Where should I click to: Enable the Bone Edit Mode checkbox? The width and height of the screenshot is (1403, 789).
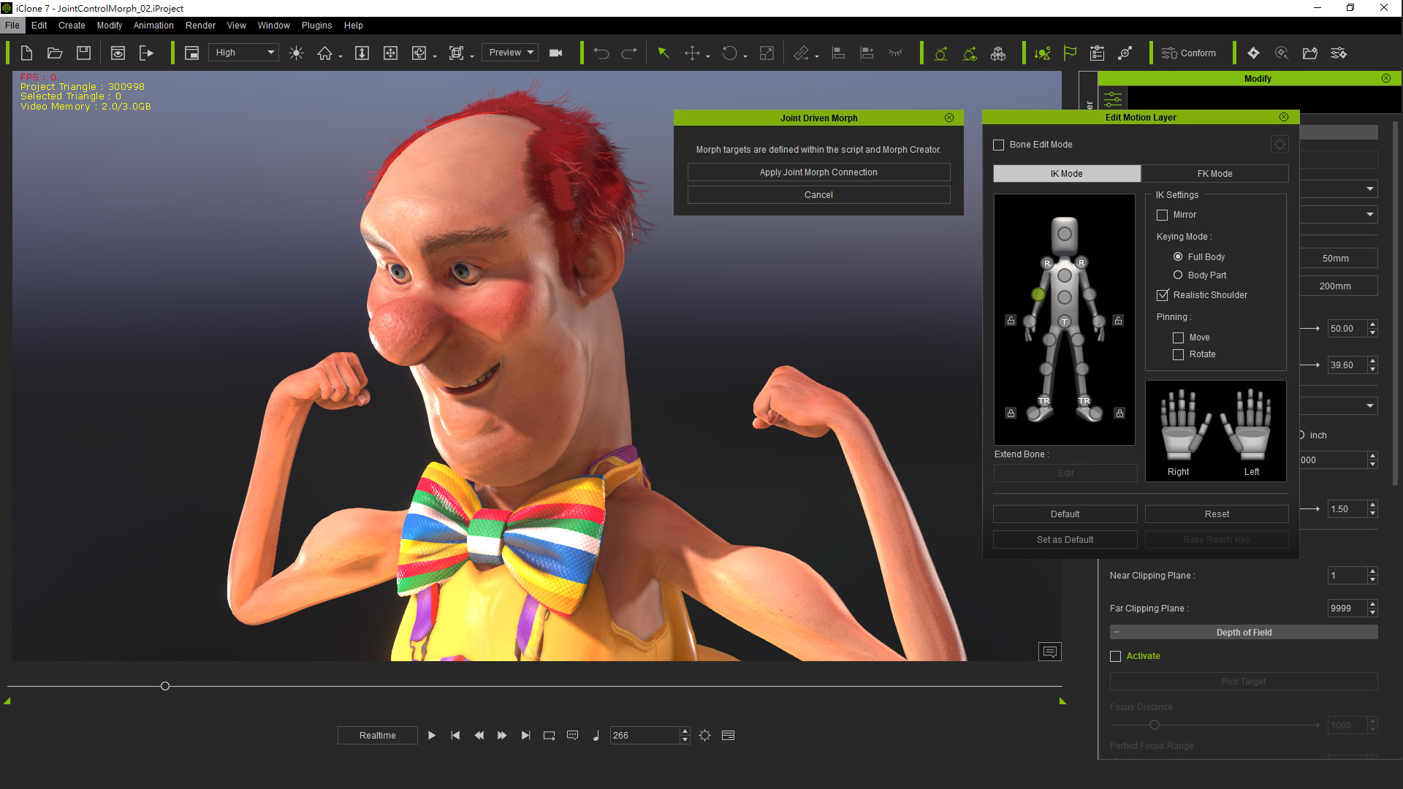coord(998,145)
